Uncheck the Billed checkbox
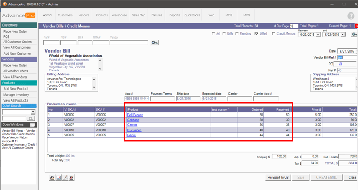Image resolution: width=358 pixels, height=190 pixels. (x=257, y=34)
